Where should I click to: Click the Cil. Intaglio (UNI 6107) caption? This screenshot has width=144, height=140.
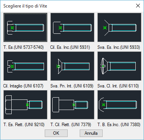coord(23,86)
